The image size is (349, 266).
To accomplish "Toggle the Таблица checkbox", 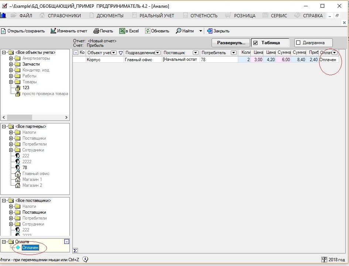I will coord(255,43).
